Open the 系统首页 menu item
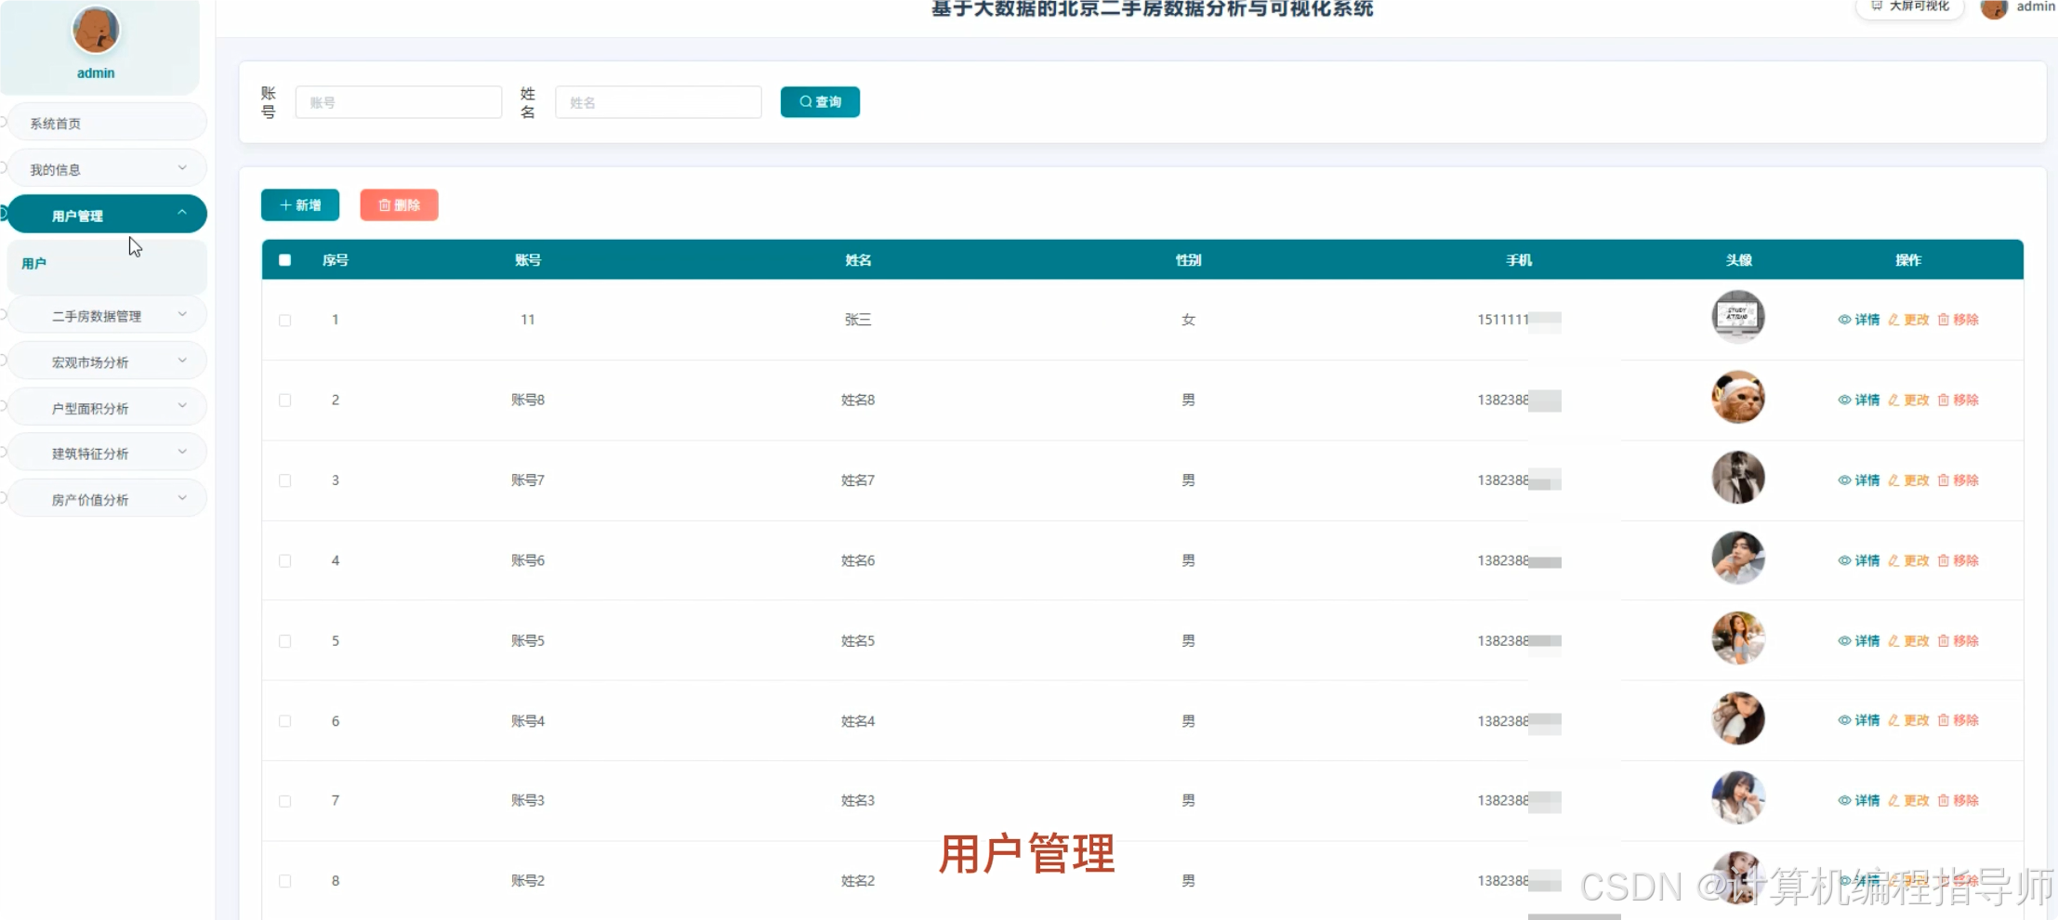 [x=106, y=122]
